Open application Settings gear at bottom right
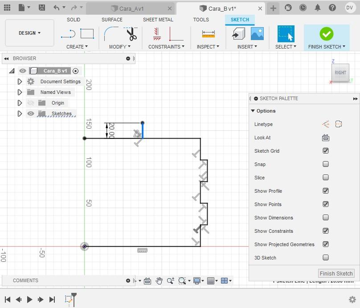This screenshot has width=360, height=308. [352, 299]
